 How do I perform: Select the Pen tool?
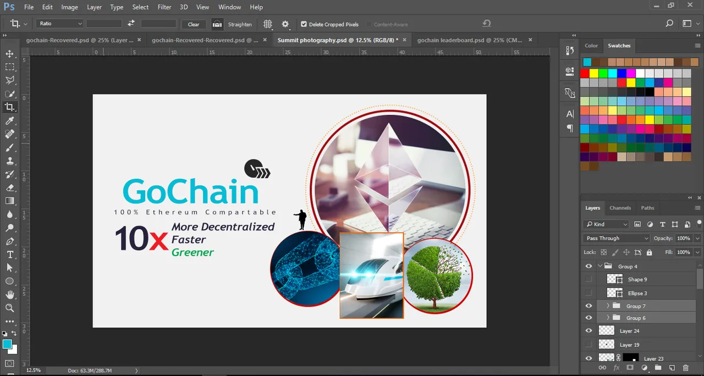pyautogui.click(x=10, y=241)
